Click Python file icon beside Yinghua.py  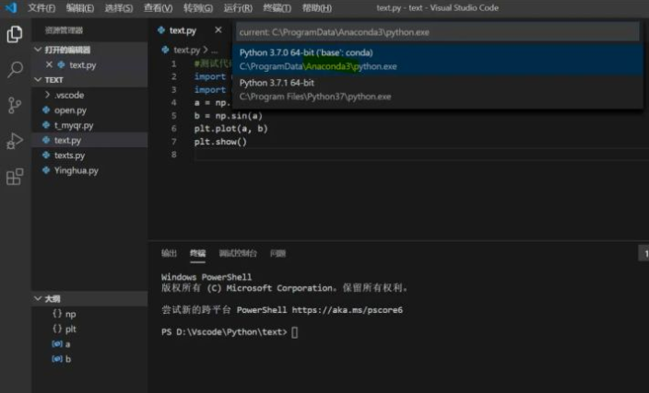click(x=46, y=170)
